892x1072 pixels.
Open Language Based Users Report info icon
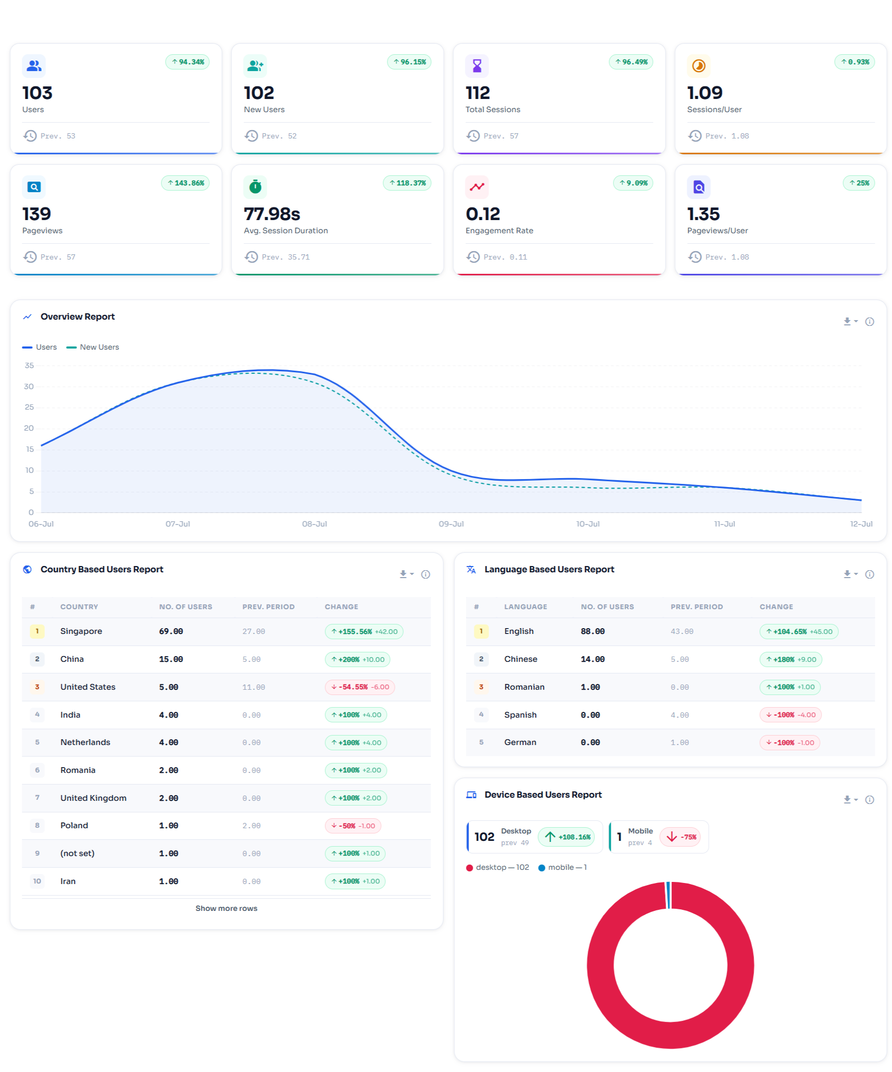click(x=869, y=574)
